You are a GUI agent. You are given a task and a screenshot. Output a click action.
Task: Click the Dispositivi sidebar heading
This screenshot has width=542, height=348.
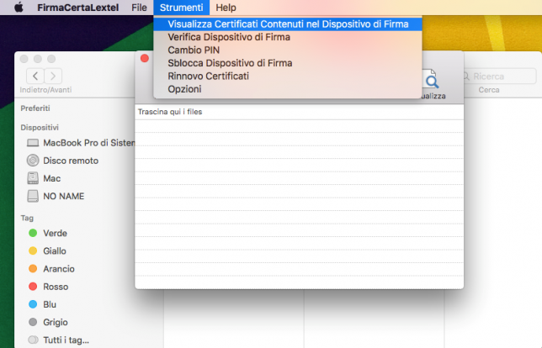[40, 128]
